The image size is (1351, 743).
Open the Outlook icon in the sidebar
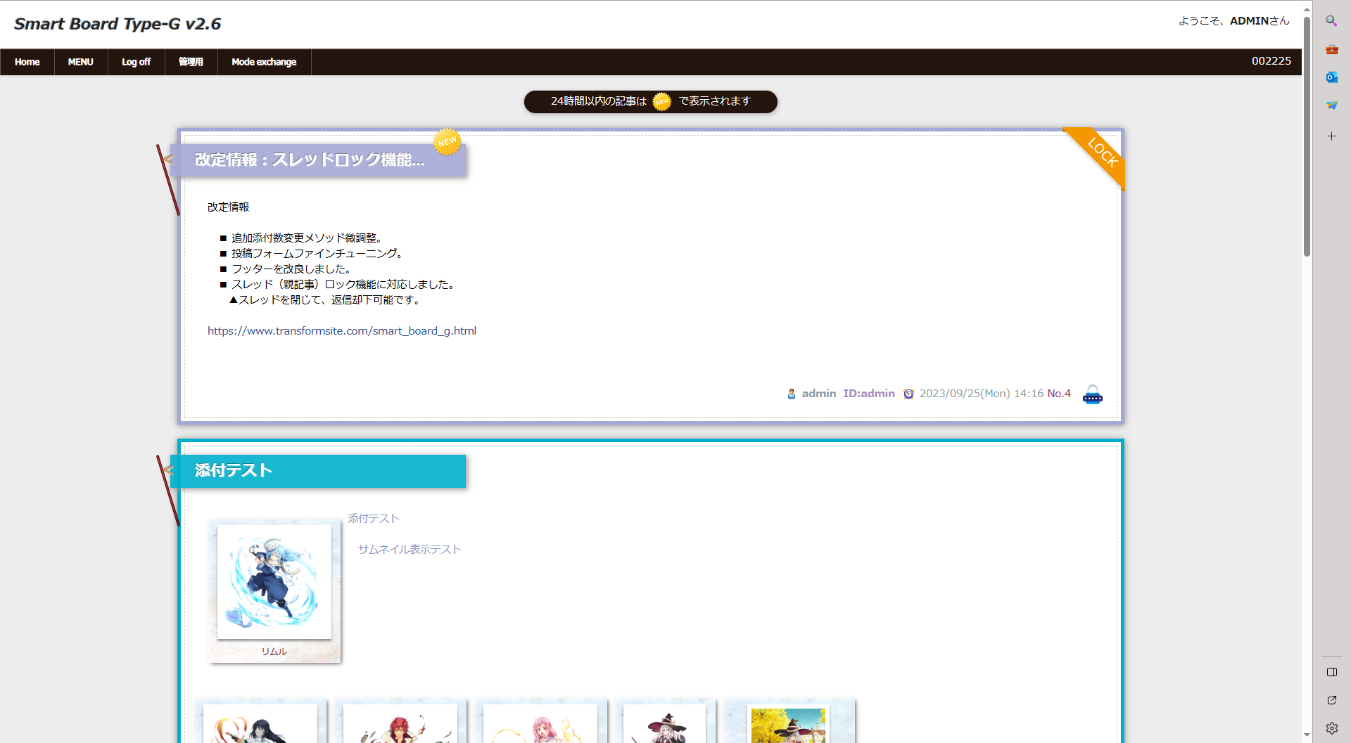pyautogui.click(x=1331, y=77)
